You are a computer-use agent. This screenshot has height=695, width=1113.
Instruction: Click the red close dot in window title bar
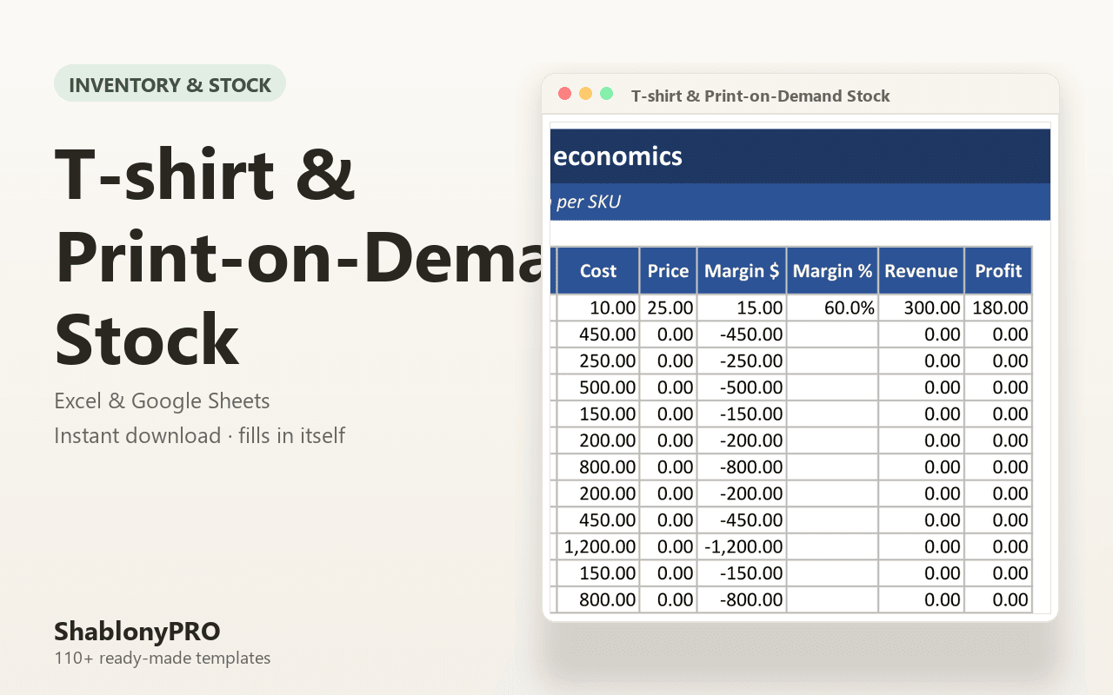pos(564,94)
